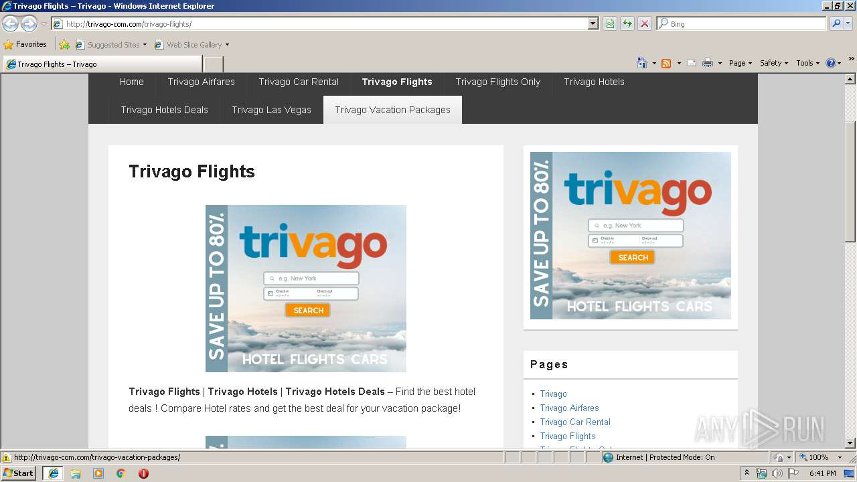Viewport: 857px width, 482px height.
Task: Click the network tray icon
Action: tap(761, 473)
